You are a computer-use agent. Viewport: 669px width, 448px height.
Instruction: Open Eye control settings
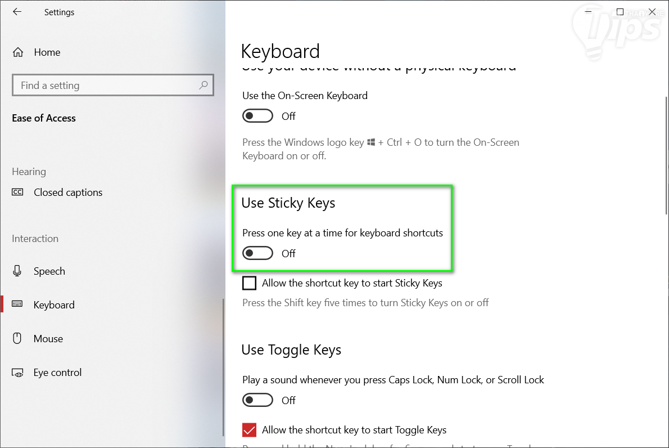tap(57, 373)
